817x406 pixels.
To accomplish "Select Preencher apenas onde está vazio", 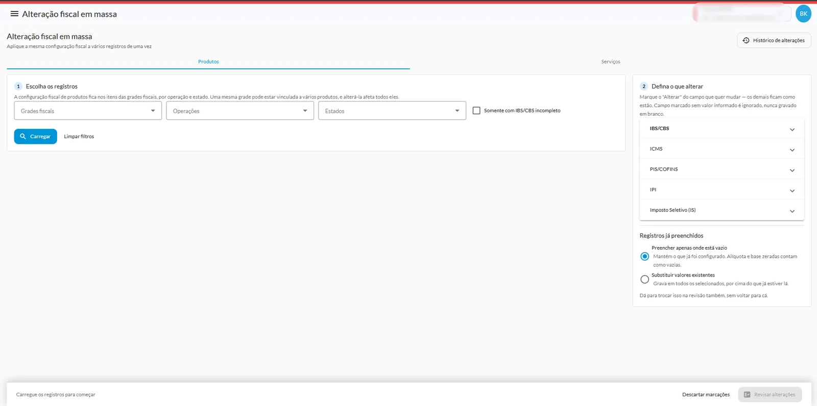I will (x=645, y=256).
